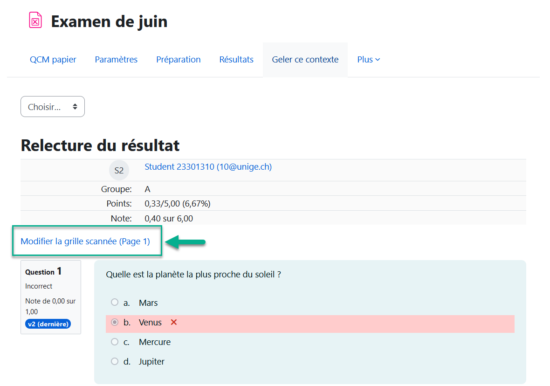550x386 pixels.
Task: Click the Question 1 info box
Action: tap(51, 296)
